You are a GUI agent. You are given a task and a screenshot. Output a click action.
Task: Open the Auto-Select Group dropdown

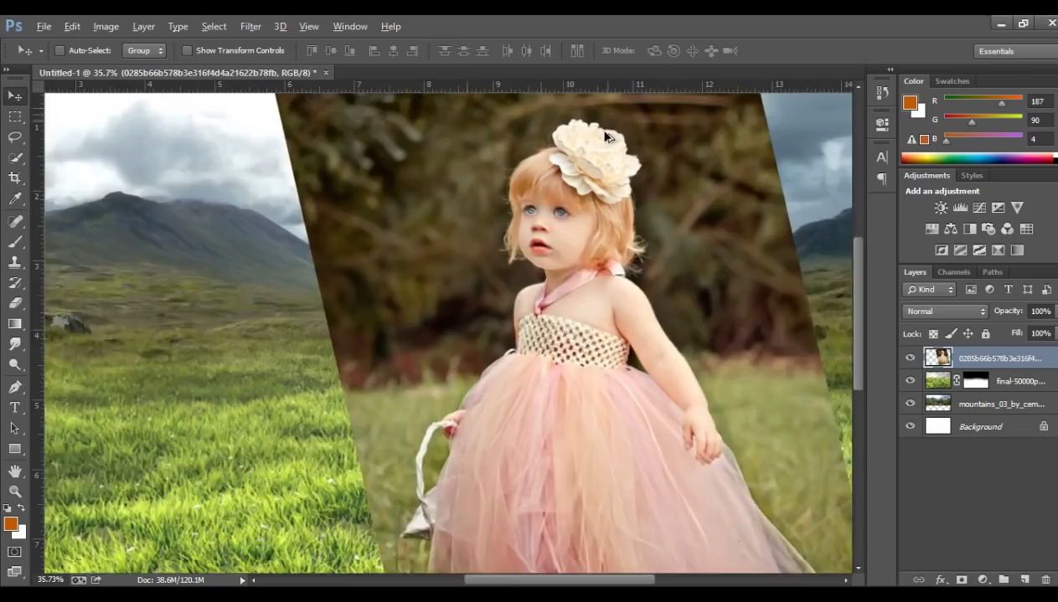coord(144,51)
